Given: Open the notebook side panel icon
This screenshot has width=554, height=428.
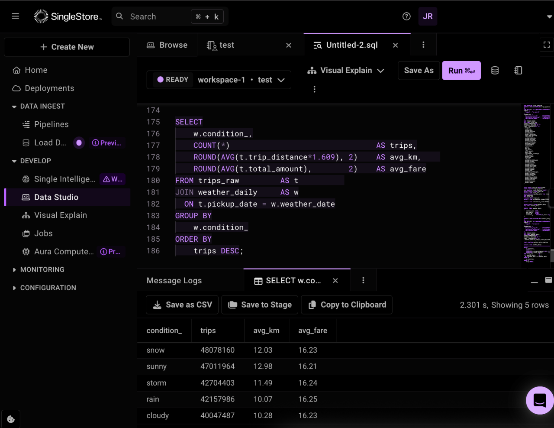Looking at the screenshot, I should click(518, 70).
